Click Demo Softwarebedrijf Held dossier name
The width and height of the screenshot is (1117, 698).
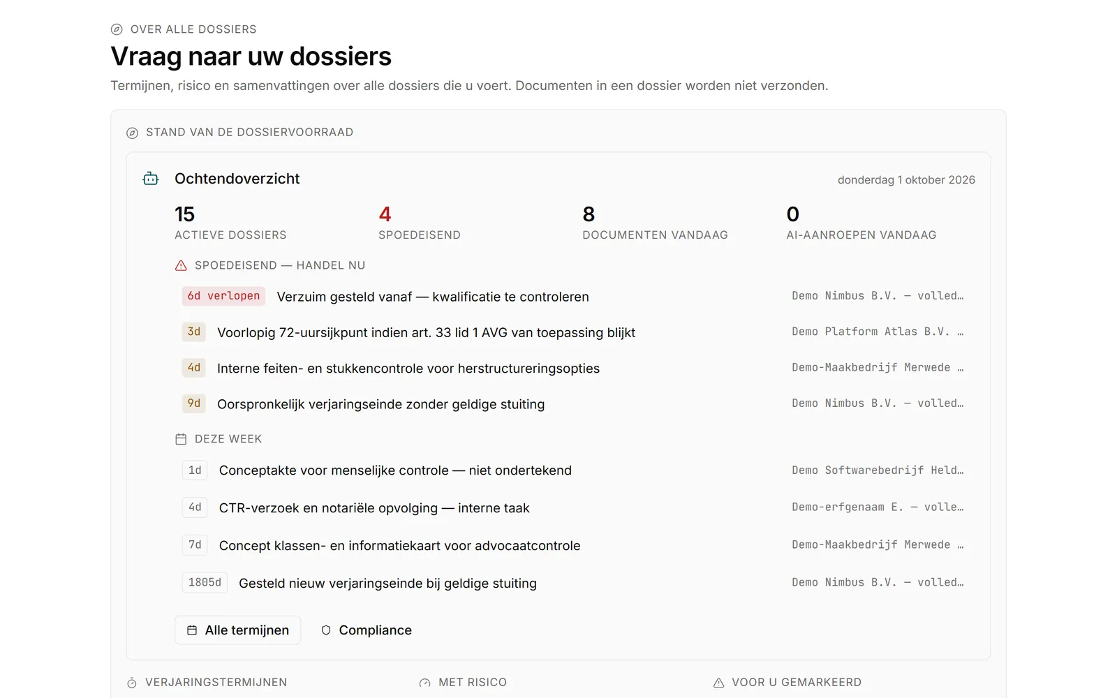[x=878, y=470]
